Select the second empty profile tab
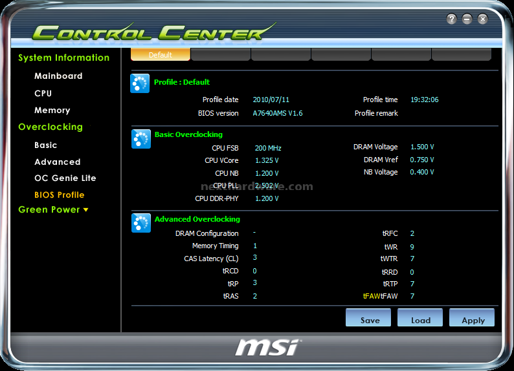The image size is (514, 371). (221, 55)
